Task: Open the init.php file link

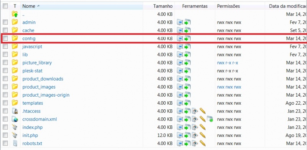Action: [30, 135]
